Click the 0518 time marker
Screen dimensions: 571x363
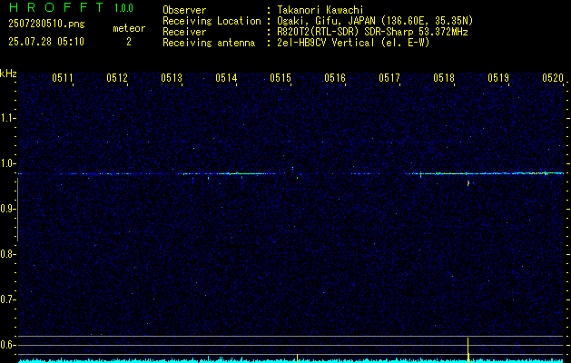[444, 77]
